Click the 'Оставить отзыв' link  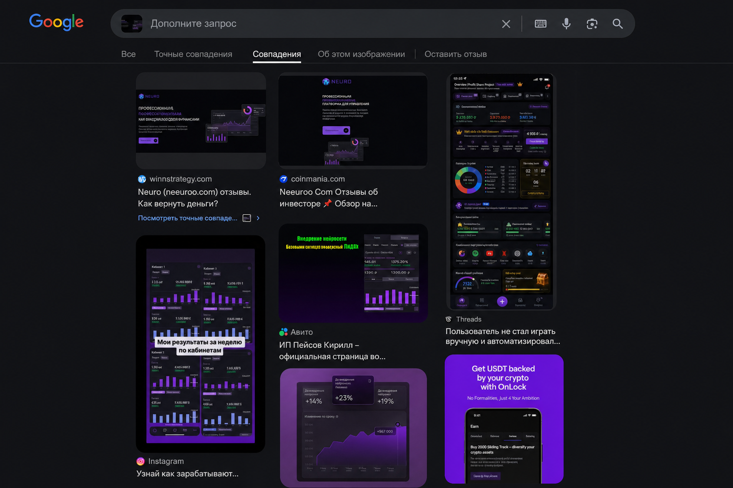click(456, 54)
